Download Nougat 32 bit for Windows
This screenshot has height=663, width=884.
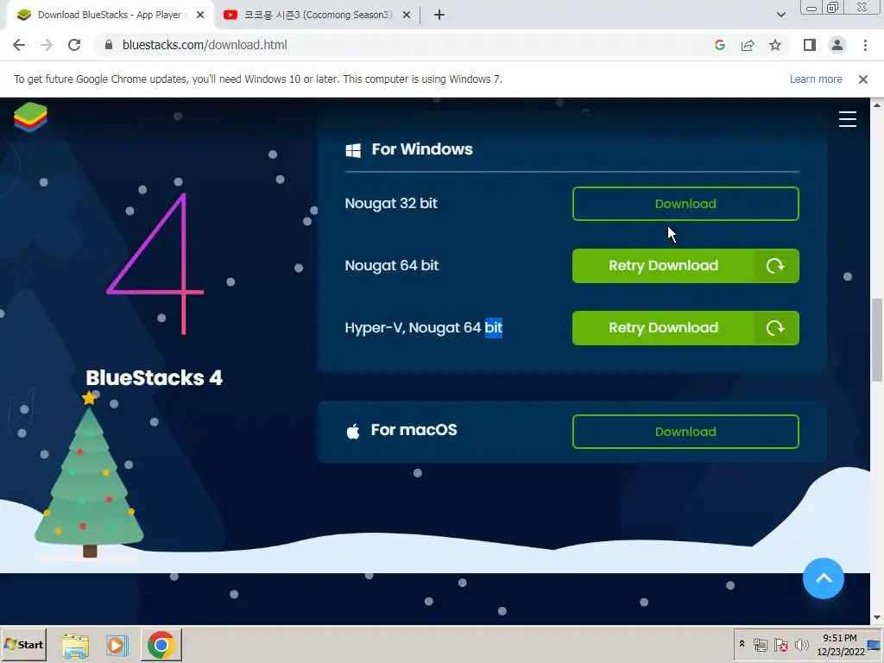(685, 204)
